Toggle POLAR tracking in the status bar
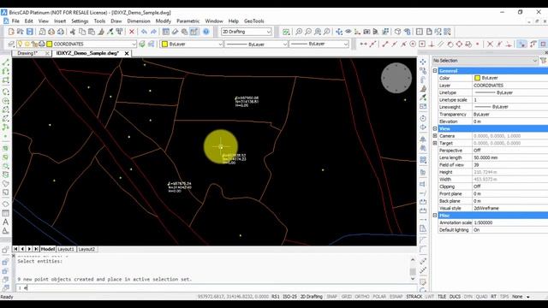 tap(379, 297)
